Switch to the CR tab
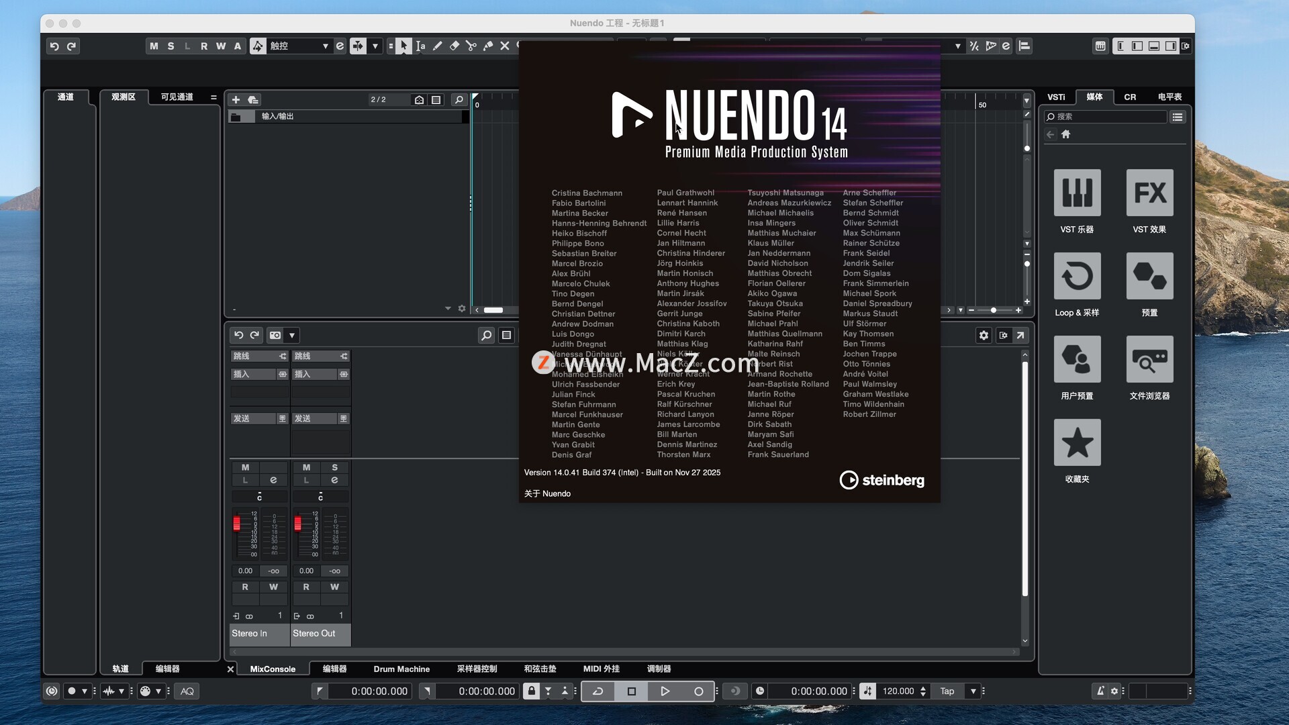This screenshot has width=1289, height=725. (1130, 97)
